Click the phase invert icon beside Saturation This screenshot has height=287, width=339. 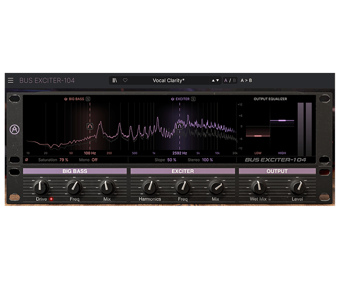point(27,160)
